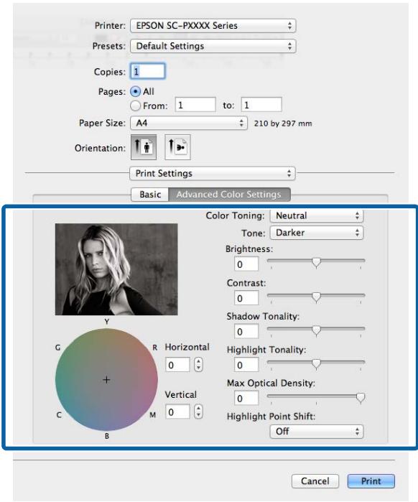Open the Tone dropdown set to Darker
This screenshot has width=418, height=502.
317,233
